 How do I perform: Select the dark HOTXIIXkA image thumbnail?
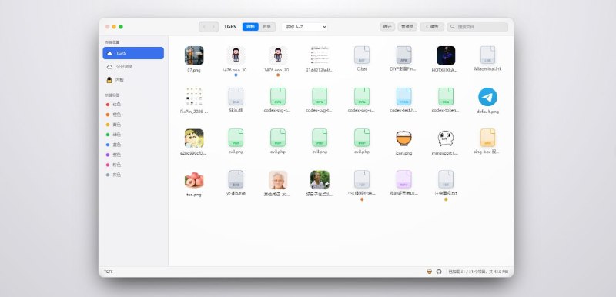click(x=446, y=55)
